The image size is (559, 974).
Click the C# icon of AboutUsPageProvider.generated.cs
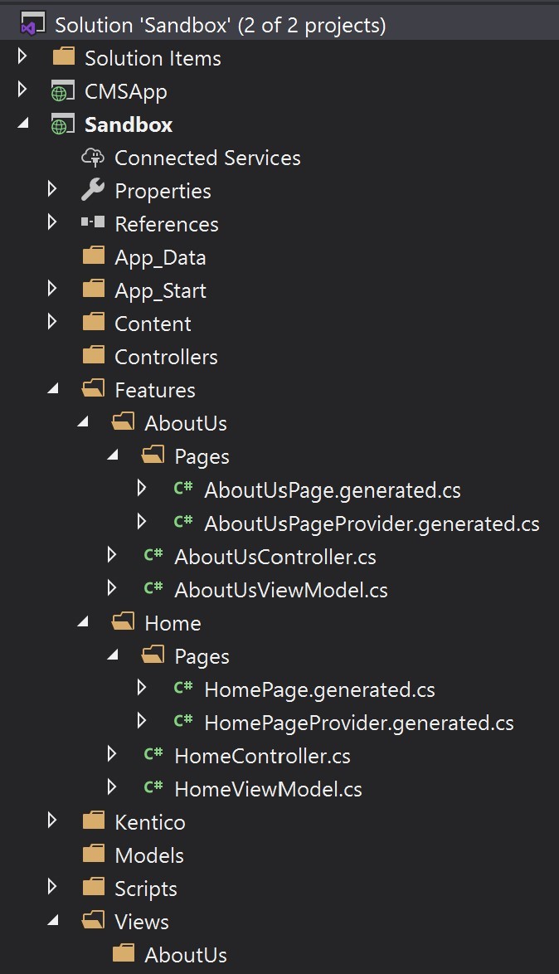tap(183, 522)
